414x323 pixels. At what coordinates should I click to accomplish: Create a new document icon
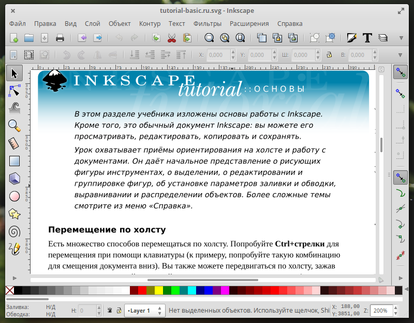click(14, 38)
